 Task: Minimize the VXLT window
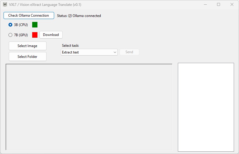[x=205, y=4]
